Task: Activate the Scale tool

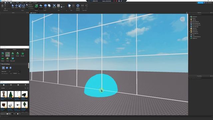Action: [20, 6]
